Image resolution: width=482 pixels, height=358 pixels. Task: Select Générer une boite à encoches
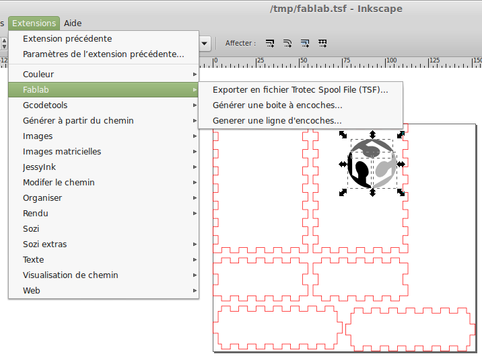pos(277,105)
